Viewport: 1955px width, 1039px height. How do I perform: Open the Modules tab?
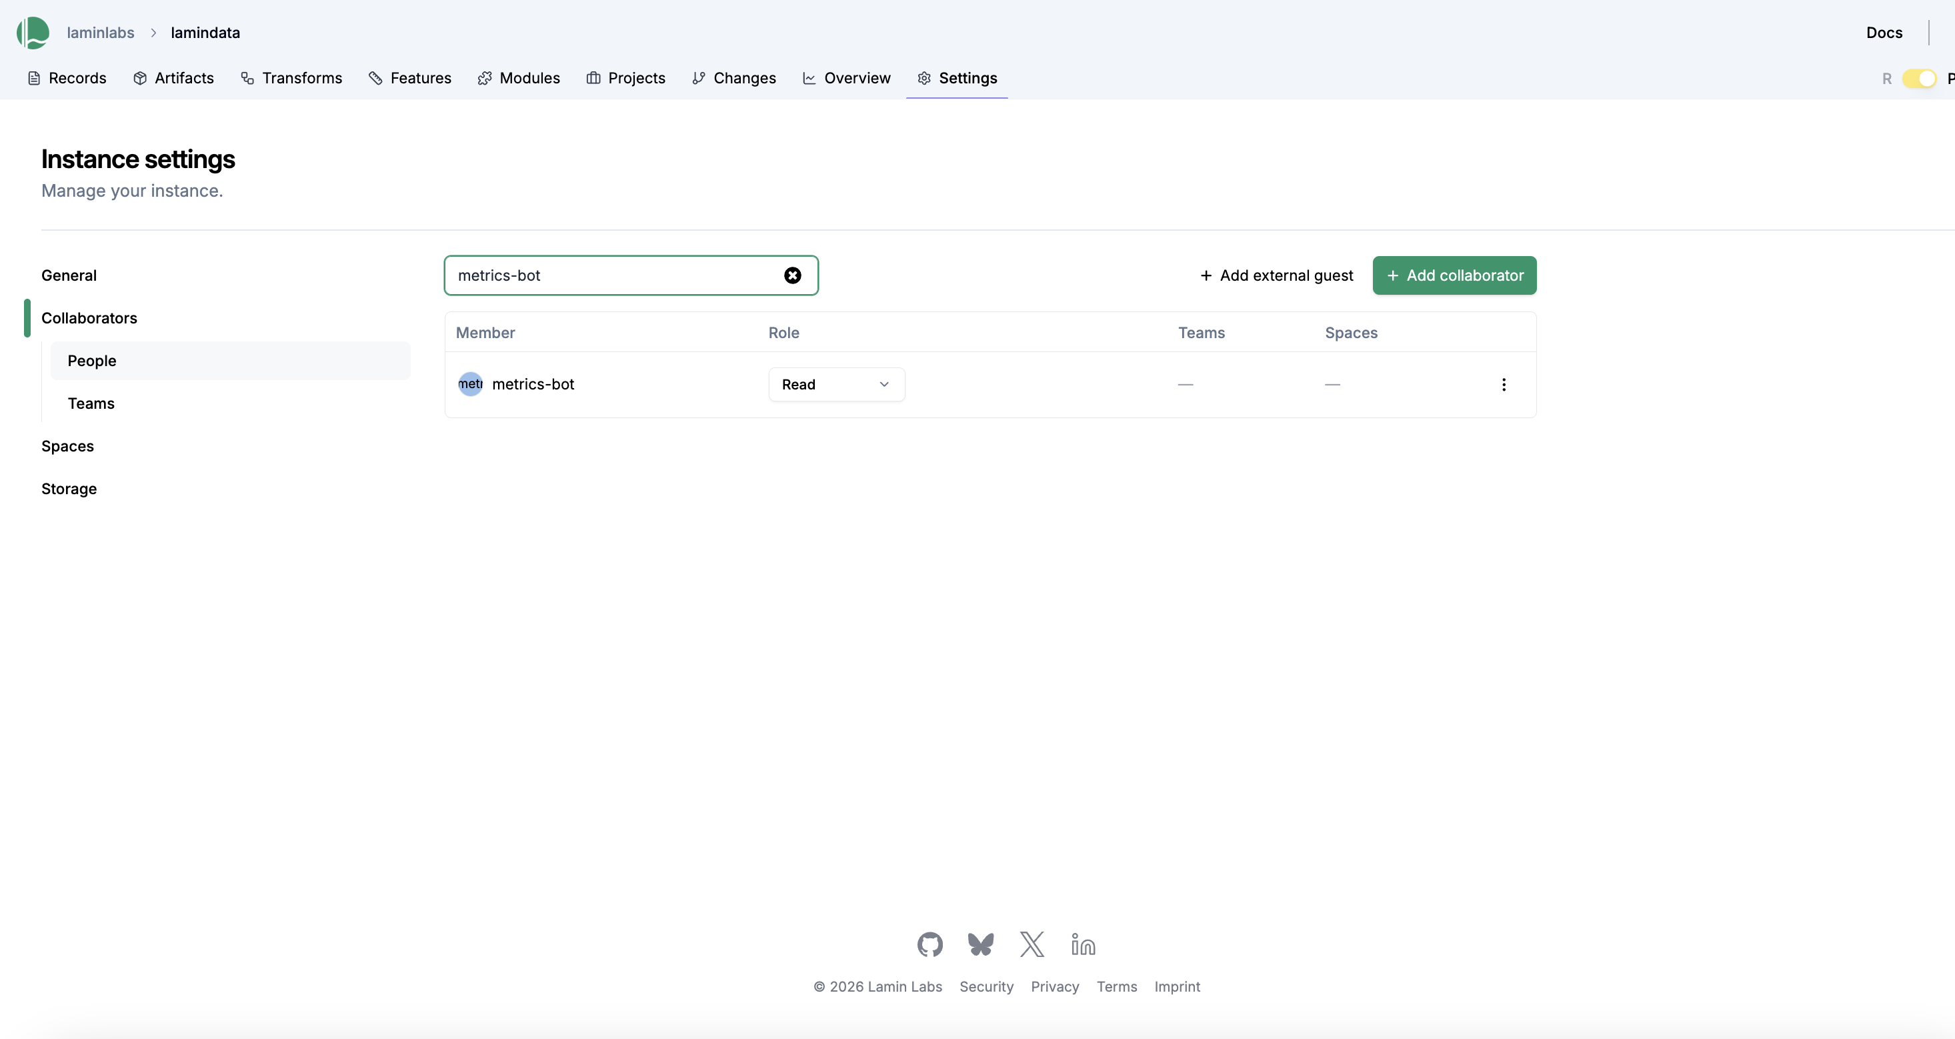coord(519,78)
